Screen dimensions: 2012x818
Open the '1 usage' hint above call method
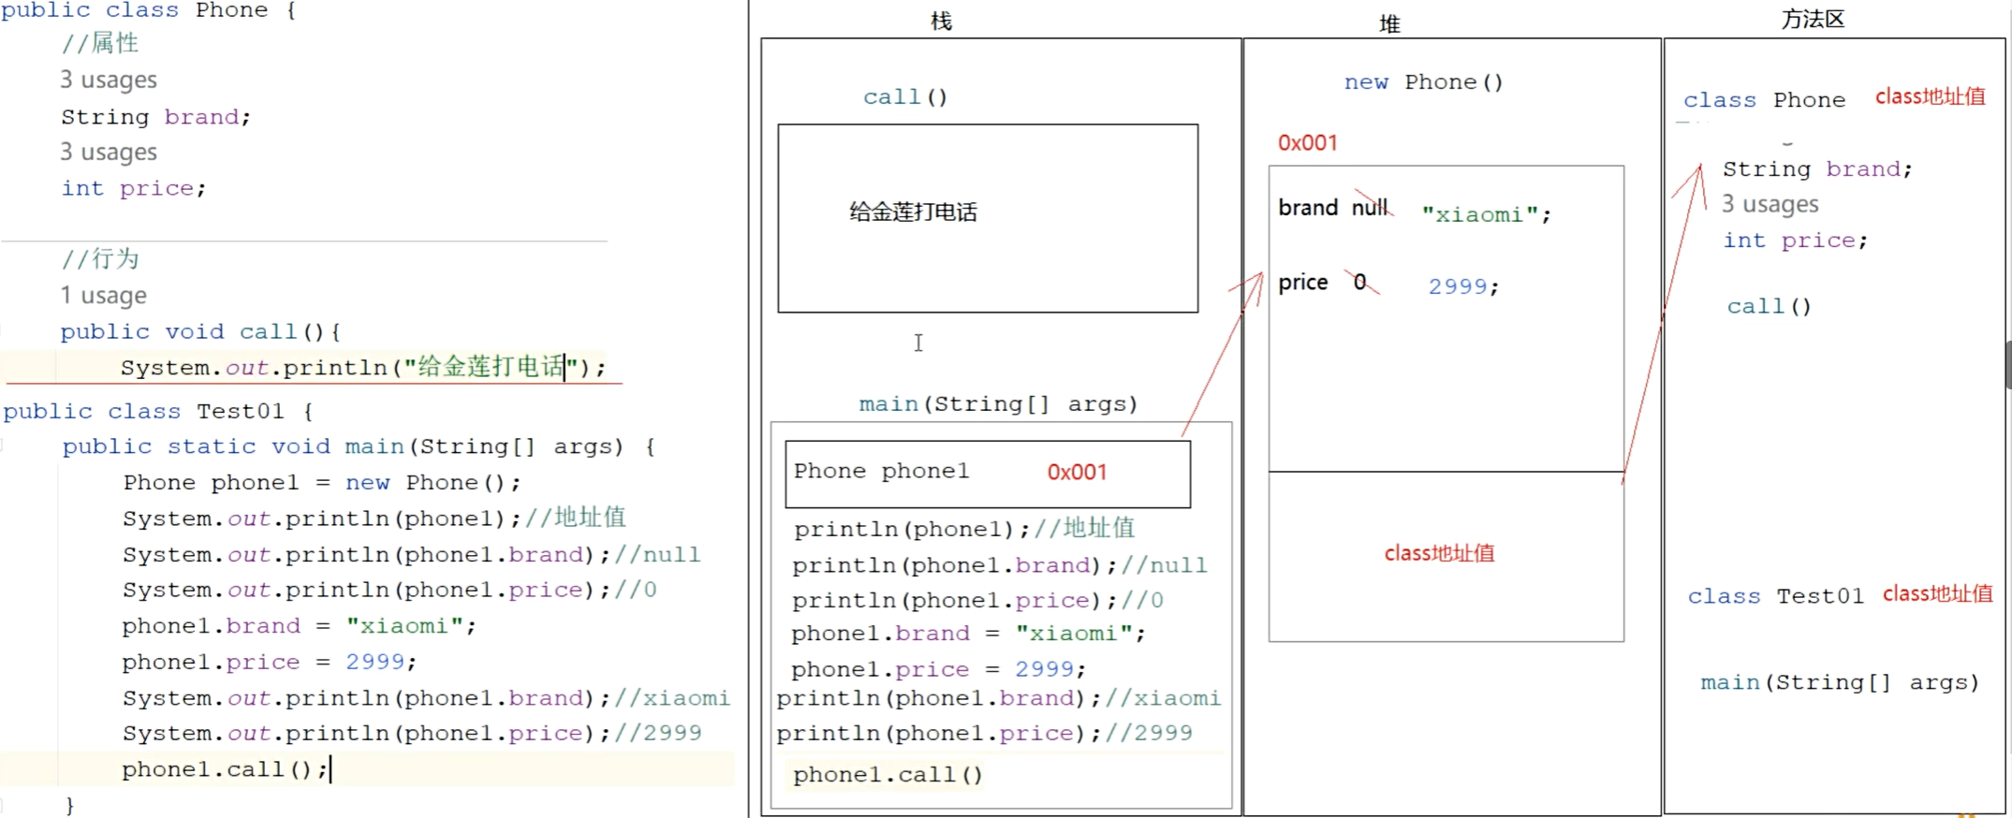point(104,296)
